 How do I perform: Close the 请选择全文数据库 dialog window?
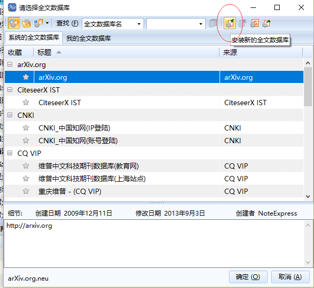click(x=301, y=7)
